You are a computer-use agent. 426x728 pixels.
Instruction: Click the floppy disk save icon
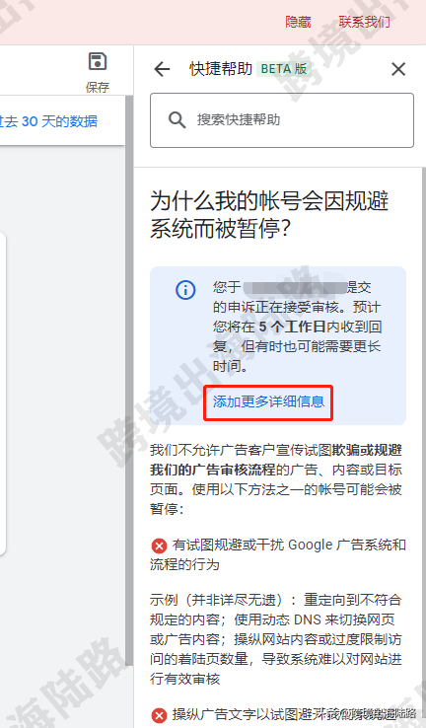pos(98,61)
